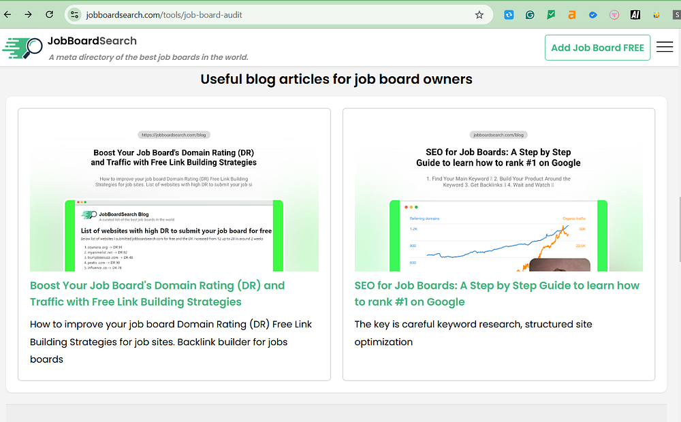681x422 pixels.
Task: Open the pink circular extension icon
Action: coord(614,15)
